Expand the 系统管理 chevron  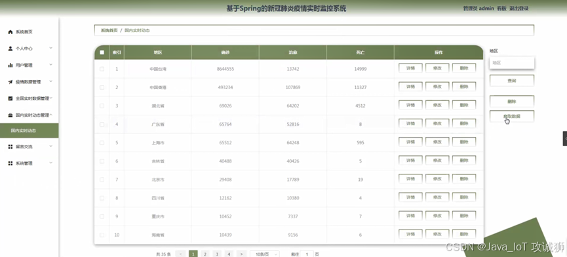pyautogui.click(x=51, y=163)
